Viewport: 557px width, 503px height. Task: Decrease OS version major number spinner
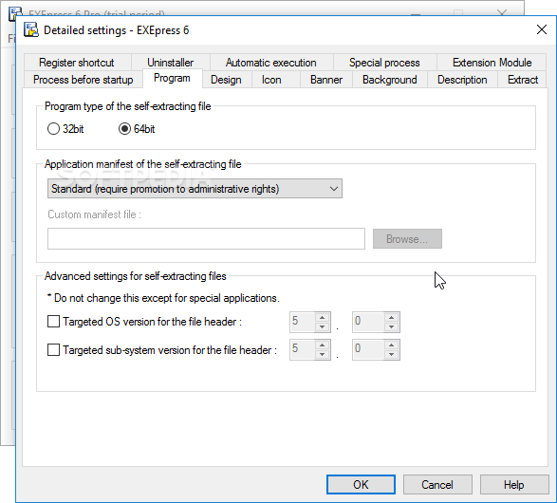(x=323, y=326)
